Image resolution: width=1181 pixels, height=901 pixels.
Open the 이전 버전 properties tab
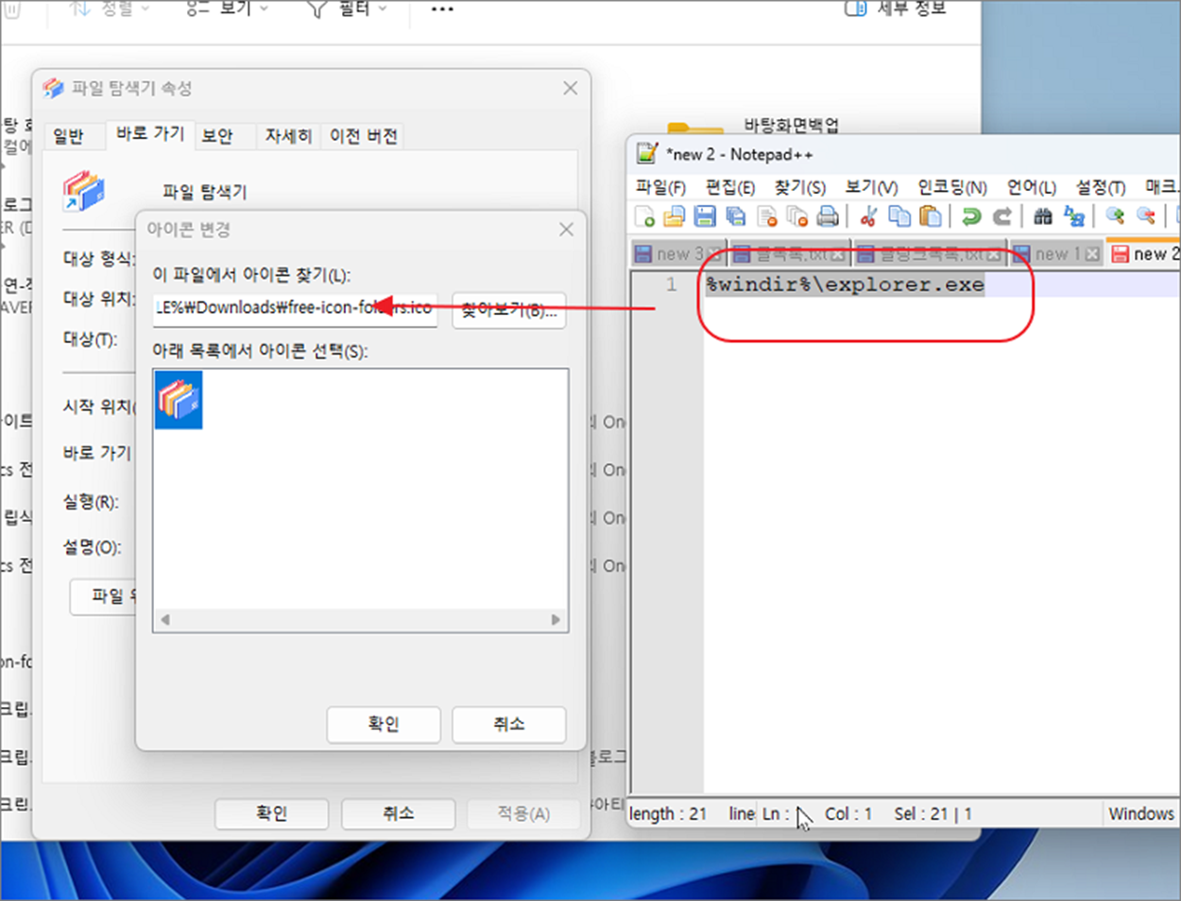(363, 136)
